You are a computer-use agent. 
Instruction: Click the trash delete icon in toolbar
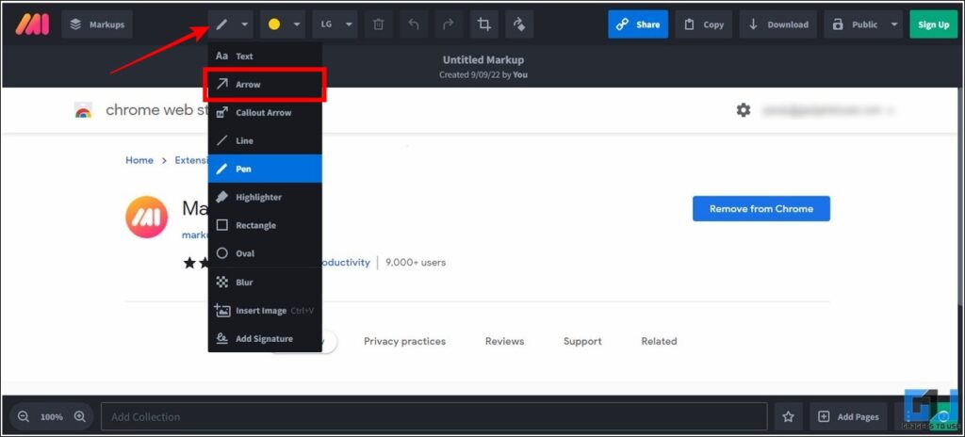tap(378, 24)
